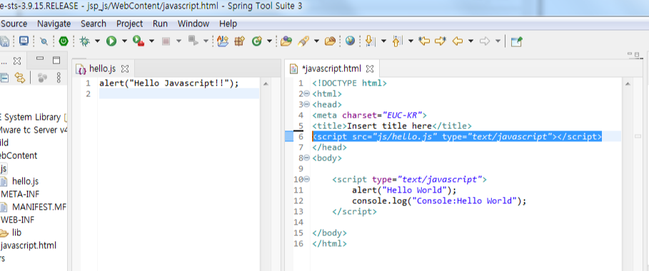
Task: Select hello.js in the project tree
Action: click(x=25, y=181)
